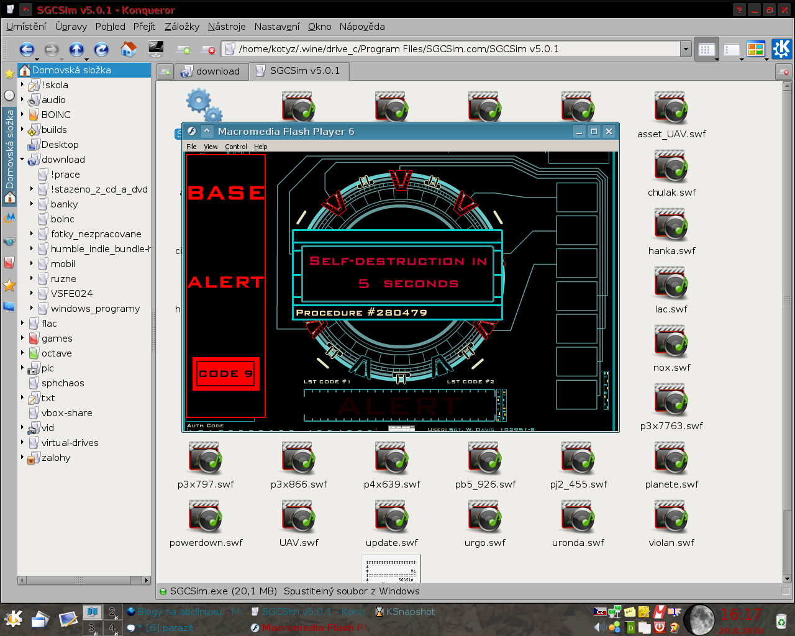Open history clock icon in sidebar strip

coord(9,95)
